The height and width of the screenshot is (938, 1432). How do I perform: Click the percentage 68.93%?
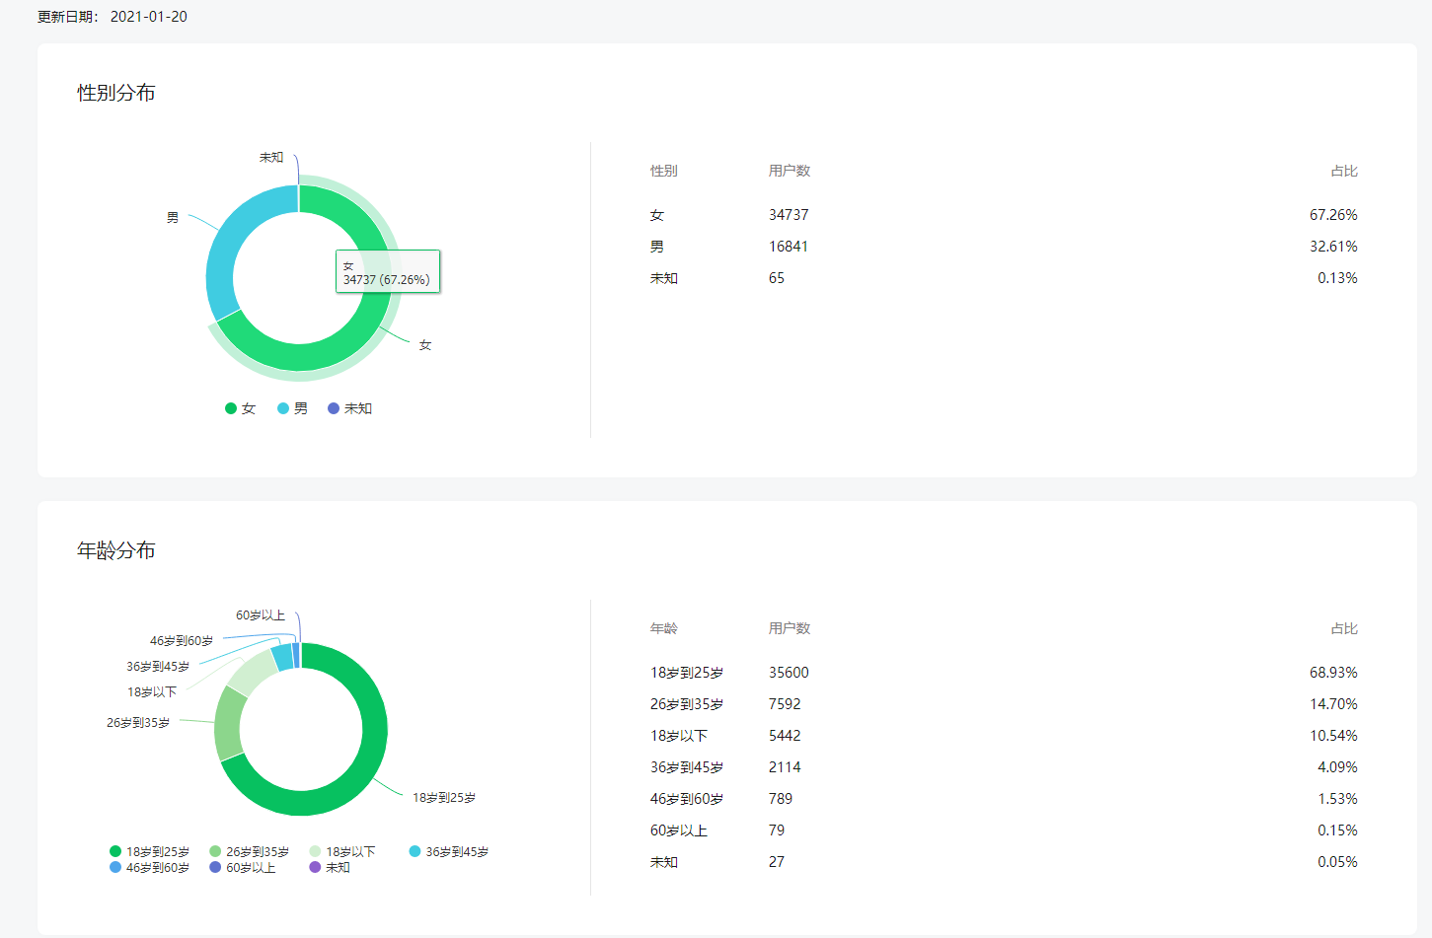pyautogui.click(x=1333, y=673)
